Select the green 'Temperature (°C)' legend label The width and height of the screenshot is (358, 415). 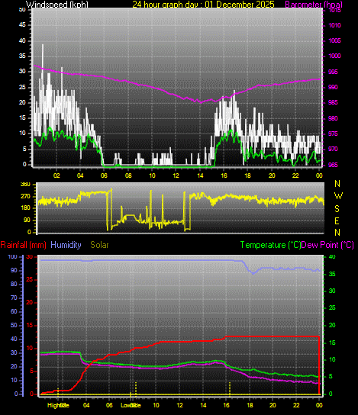coord(270,245)
